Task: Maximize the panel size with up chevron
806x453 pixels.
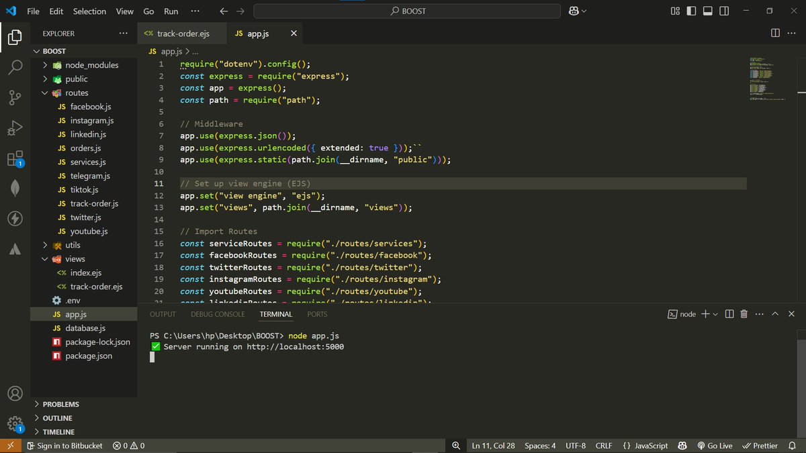Action: [x=775, y=314]
